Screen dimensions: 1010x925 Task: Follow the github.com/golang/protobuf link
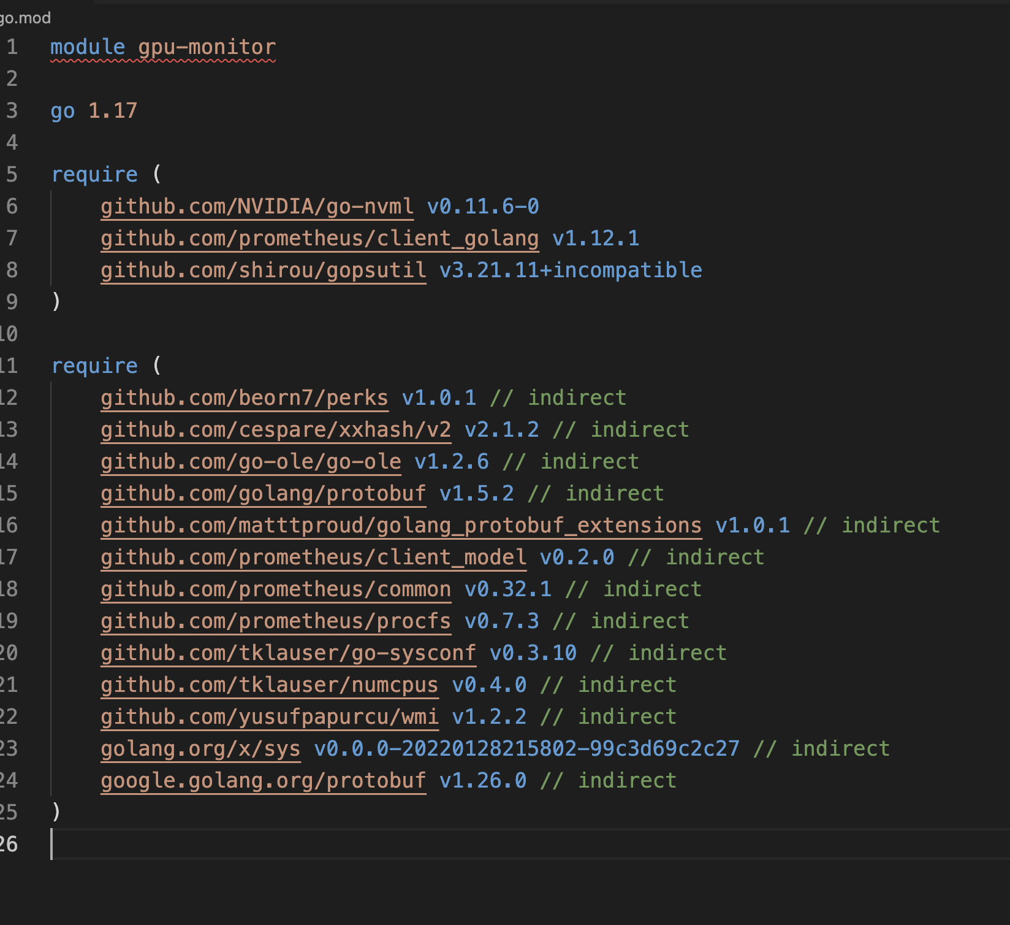click(x=264, y=494)
